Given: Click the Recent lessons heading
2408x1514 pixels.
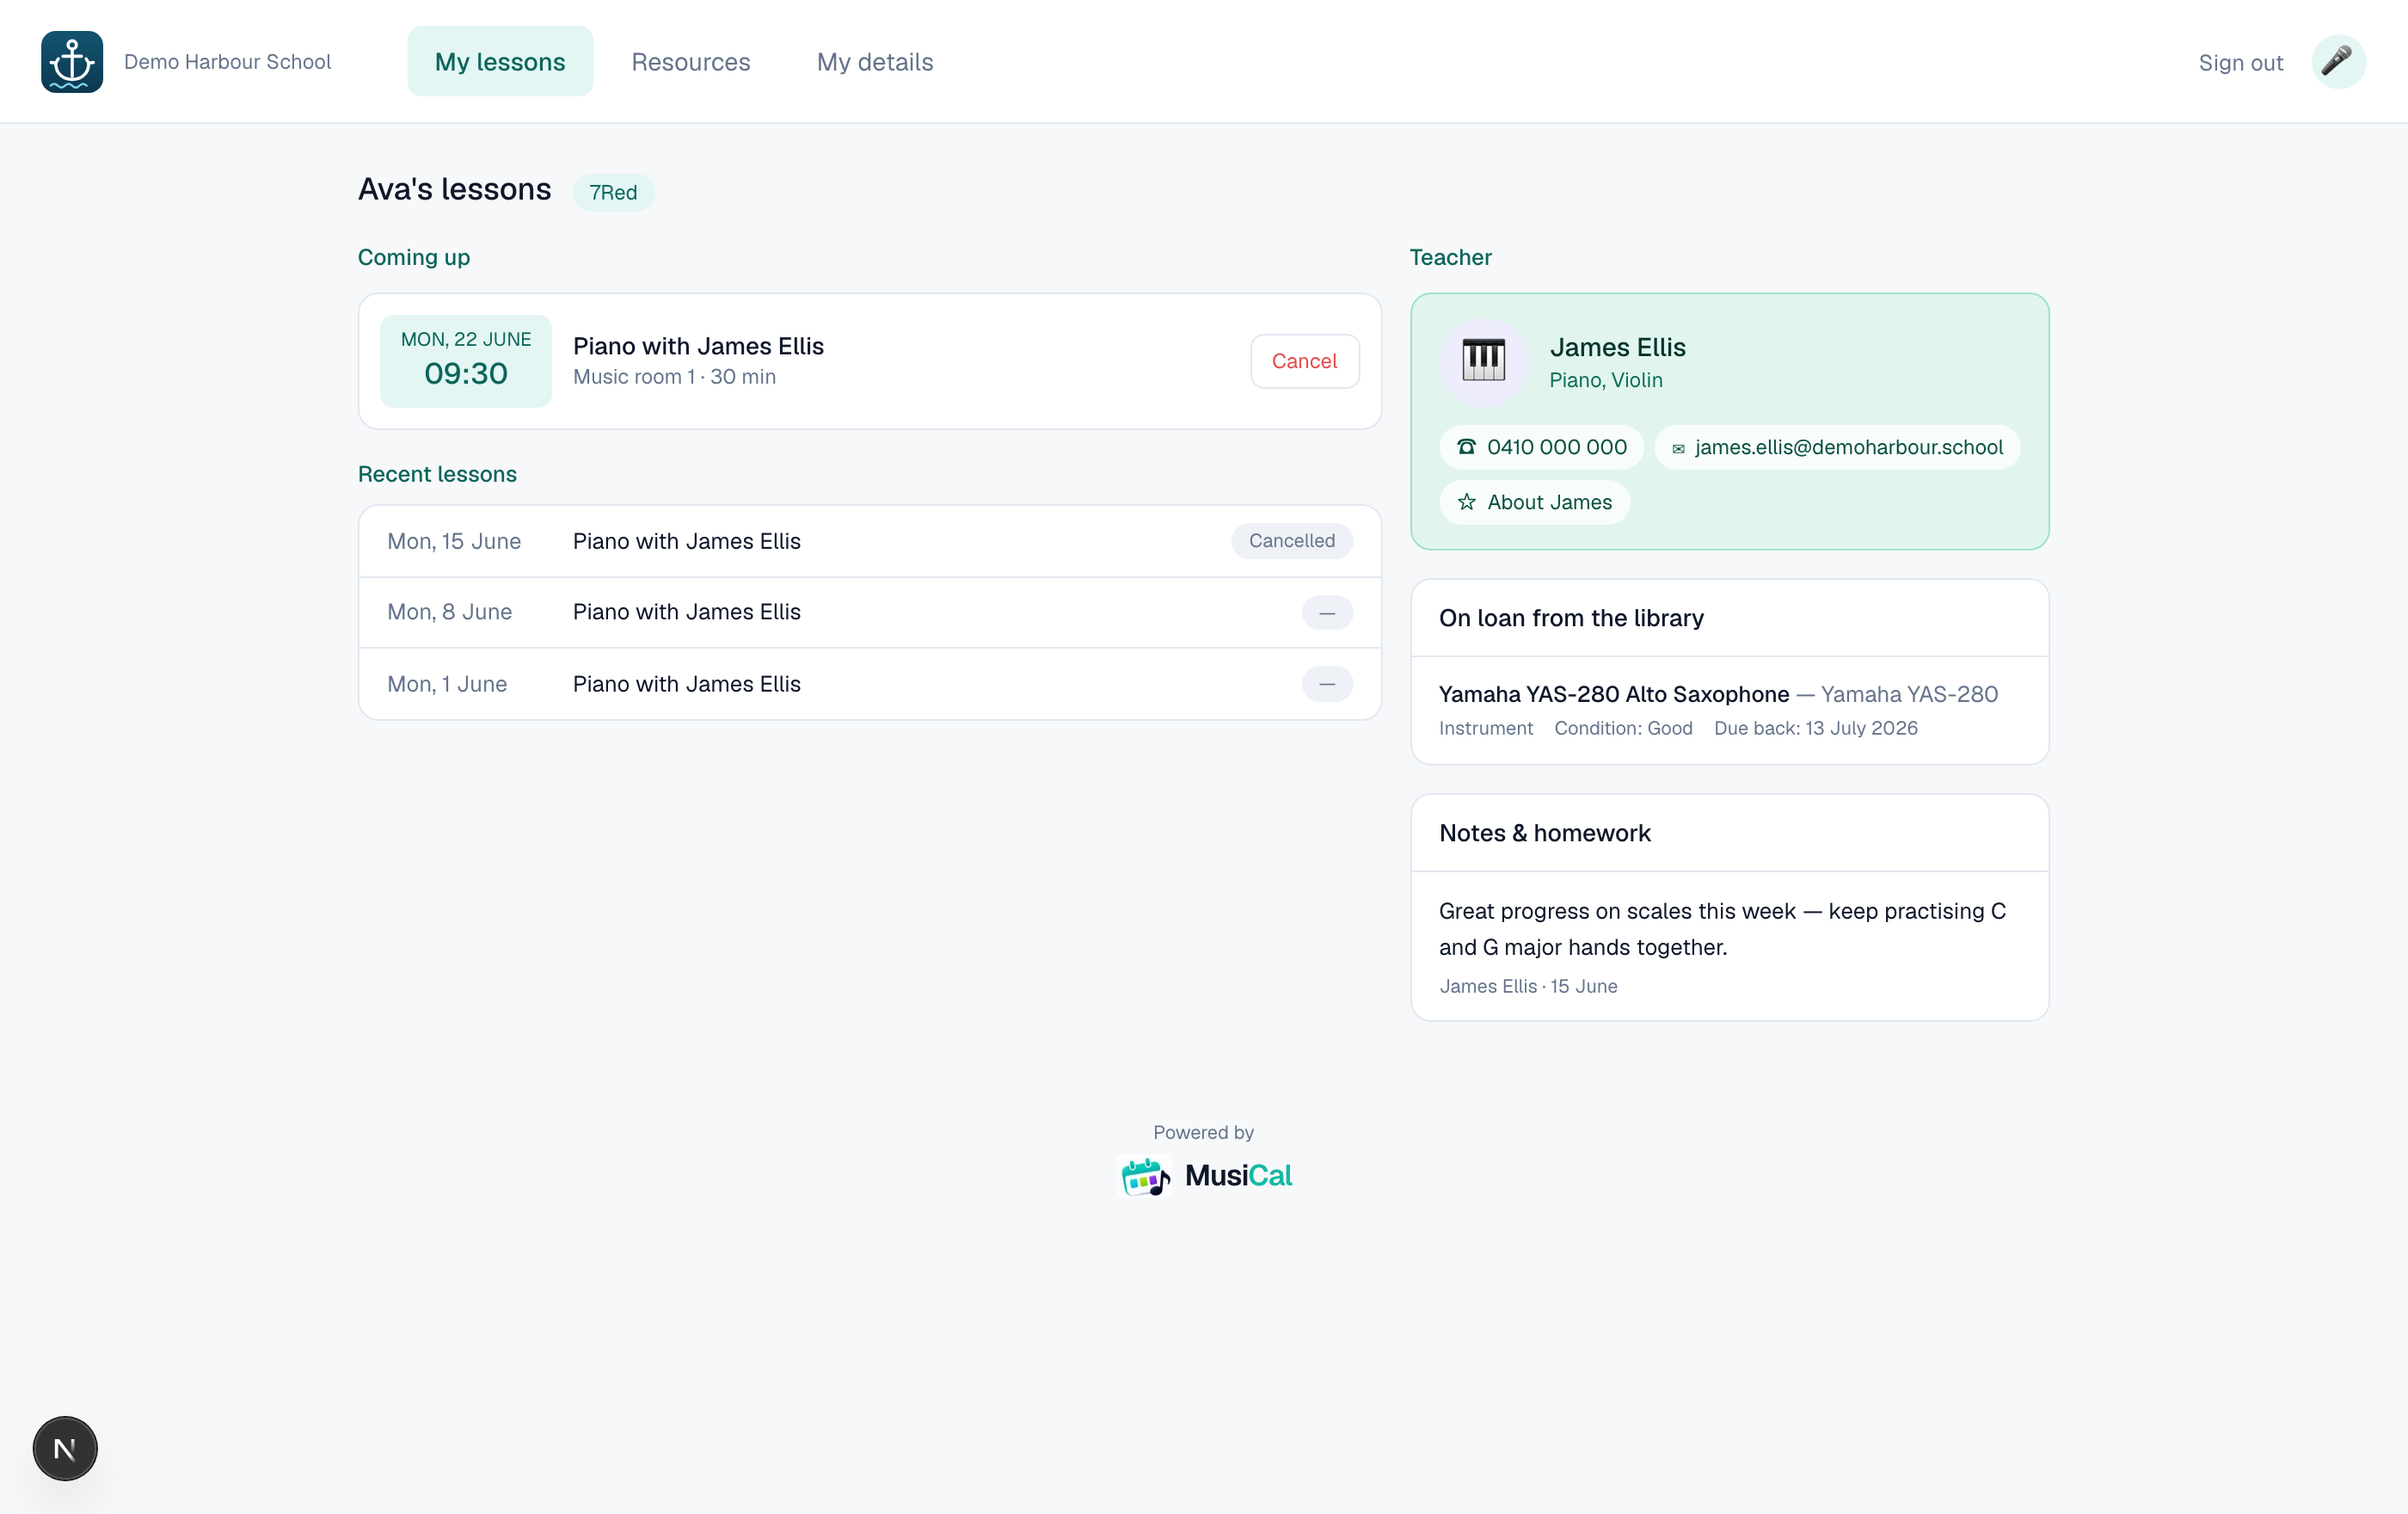Looking at the screenshot, I should (x=437, y=474).
